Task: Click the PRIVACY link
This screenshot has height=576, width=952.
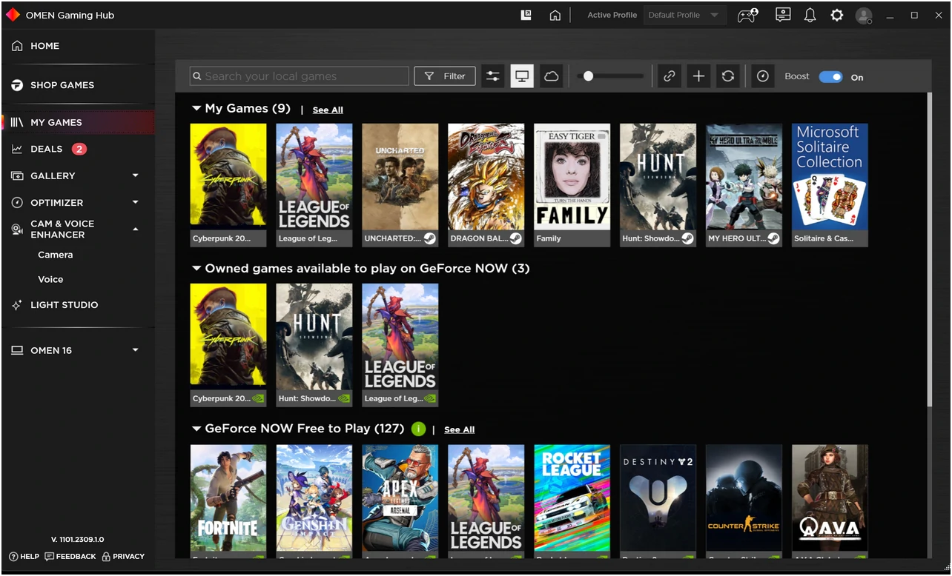Action: (123, 556)
